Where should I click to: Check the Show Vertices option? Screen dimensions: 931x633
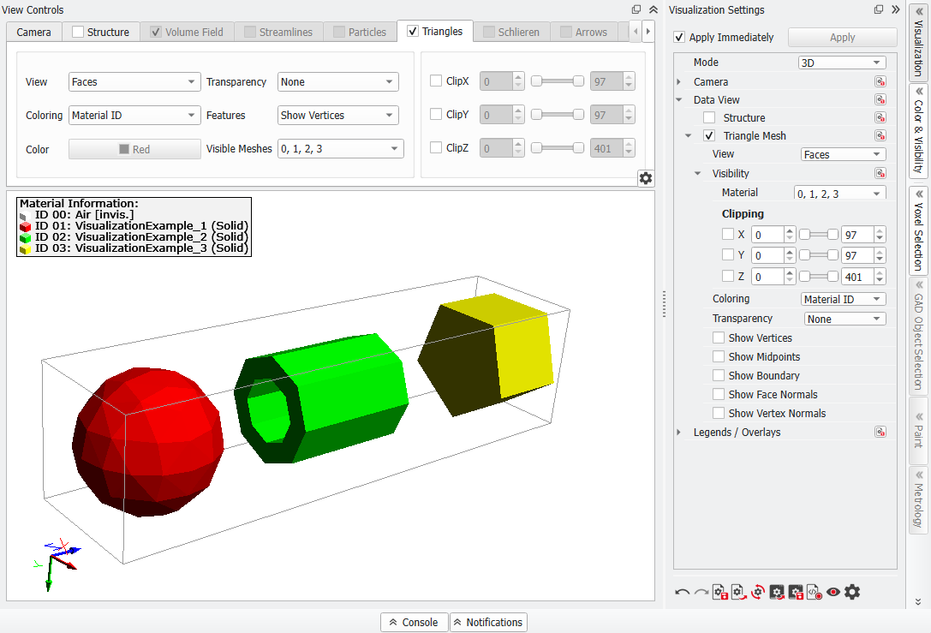719,337
